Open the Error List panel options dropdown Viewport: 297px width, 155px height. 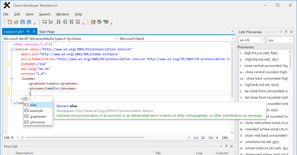point(221,146)
